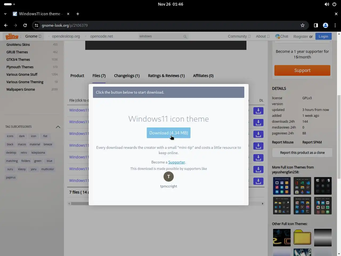This screenshot has width=341, height=256.
Task: Select the macos tag
Action: click(x=22, y=144)
